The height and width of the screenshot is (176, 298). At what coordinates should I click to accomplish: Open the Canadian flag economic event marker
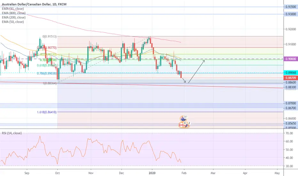(182, 125)
